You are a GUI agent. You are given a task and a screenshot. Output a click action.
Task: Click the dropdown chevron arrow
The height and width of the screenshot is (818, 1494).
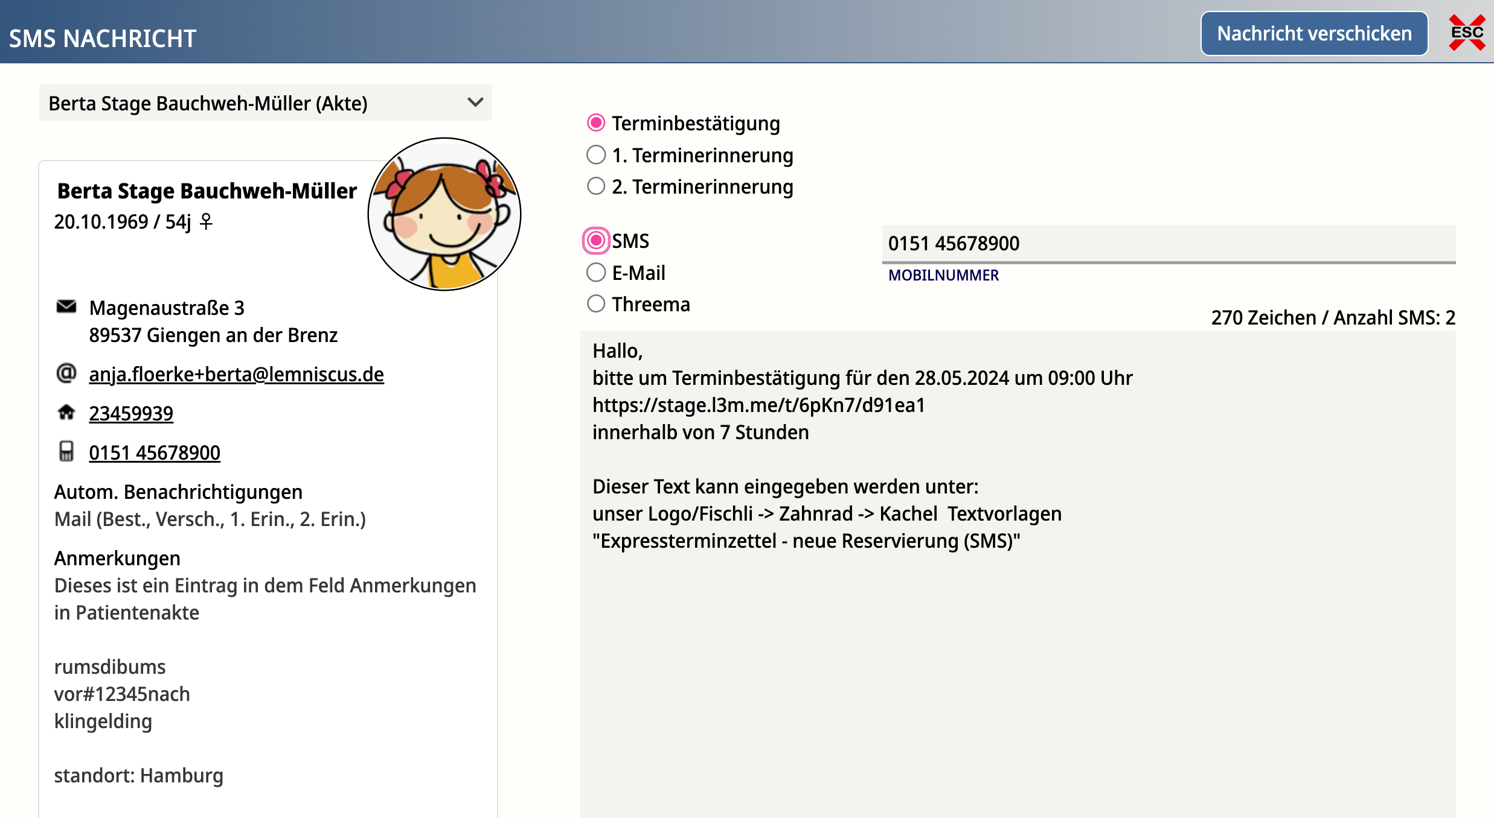click(475, 103)
